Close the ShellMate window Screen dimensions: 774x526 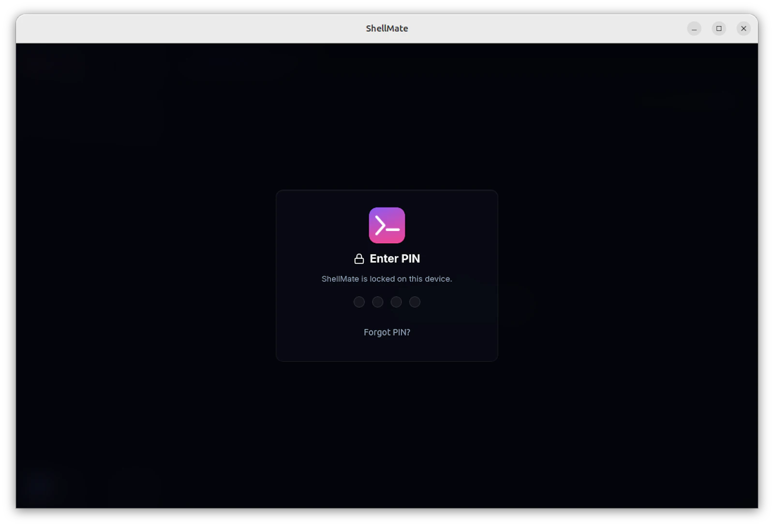(x=744, y=28)
